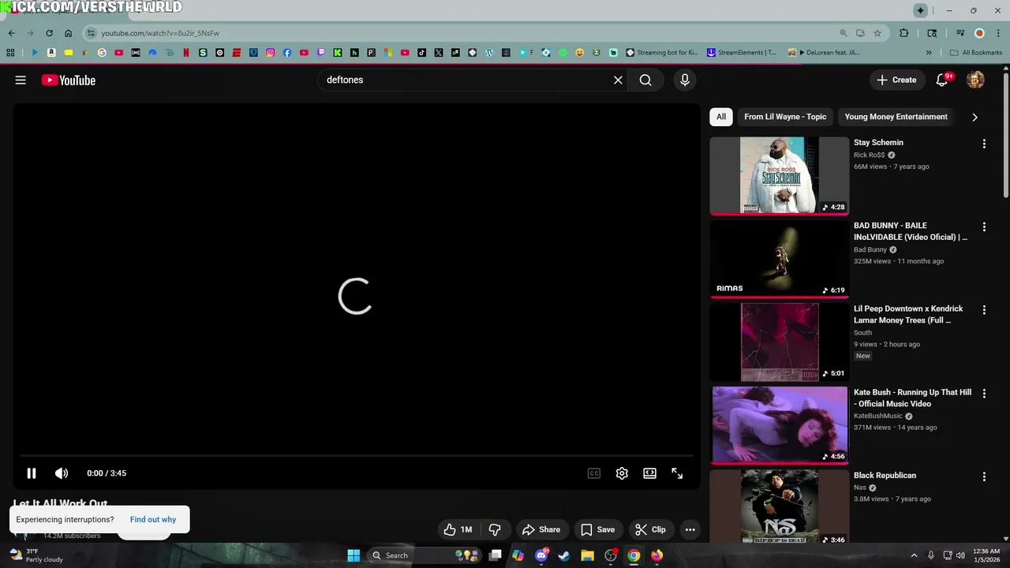Open the BAD BUNNY BAILE INoLVIDABLE title
The height and width of the screenshot is (568, 1010).
tap(911, 231)
